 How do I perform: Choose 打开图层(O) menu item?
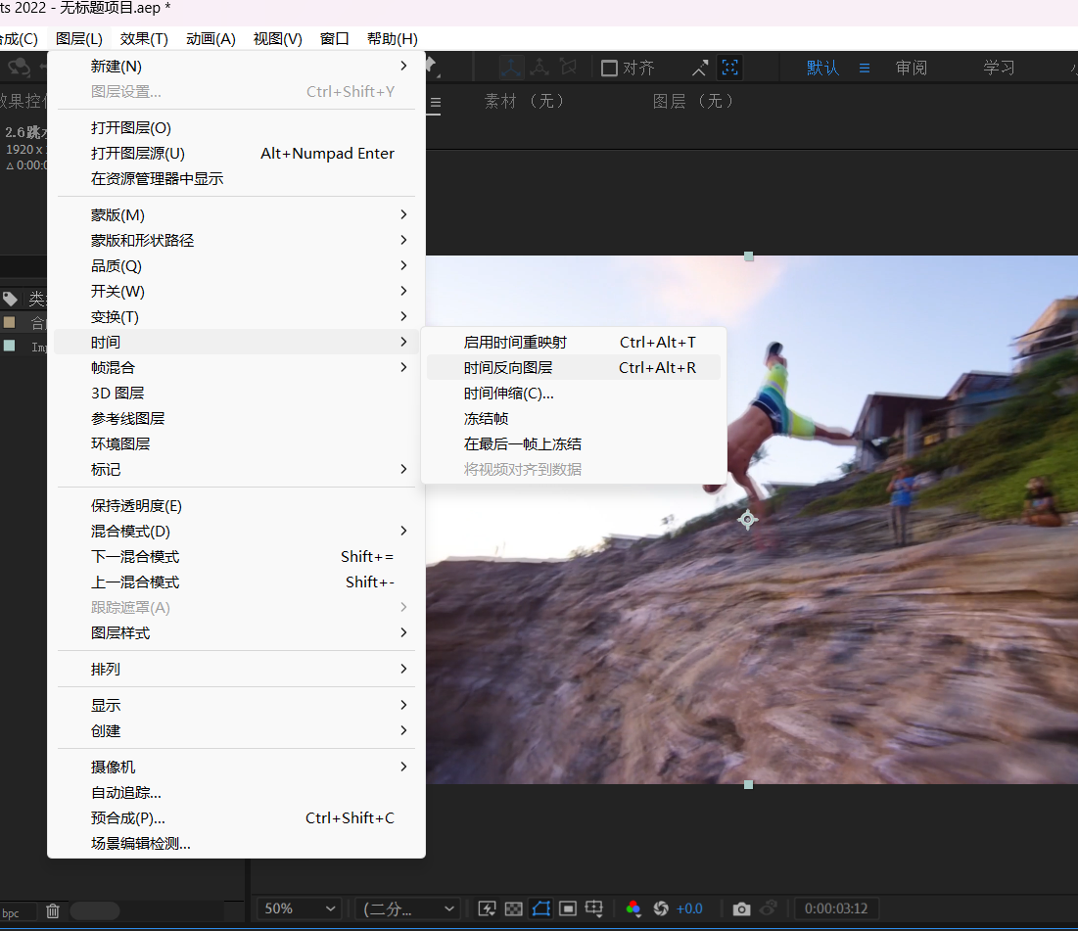tap(236, 127)
